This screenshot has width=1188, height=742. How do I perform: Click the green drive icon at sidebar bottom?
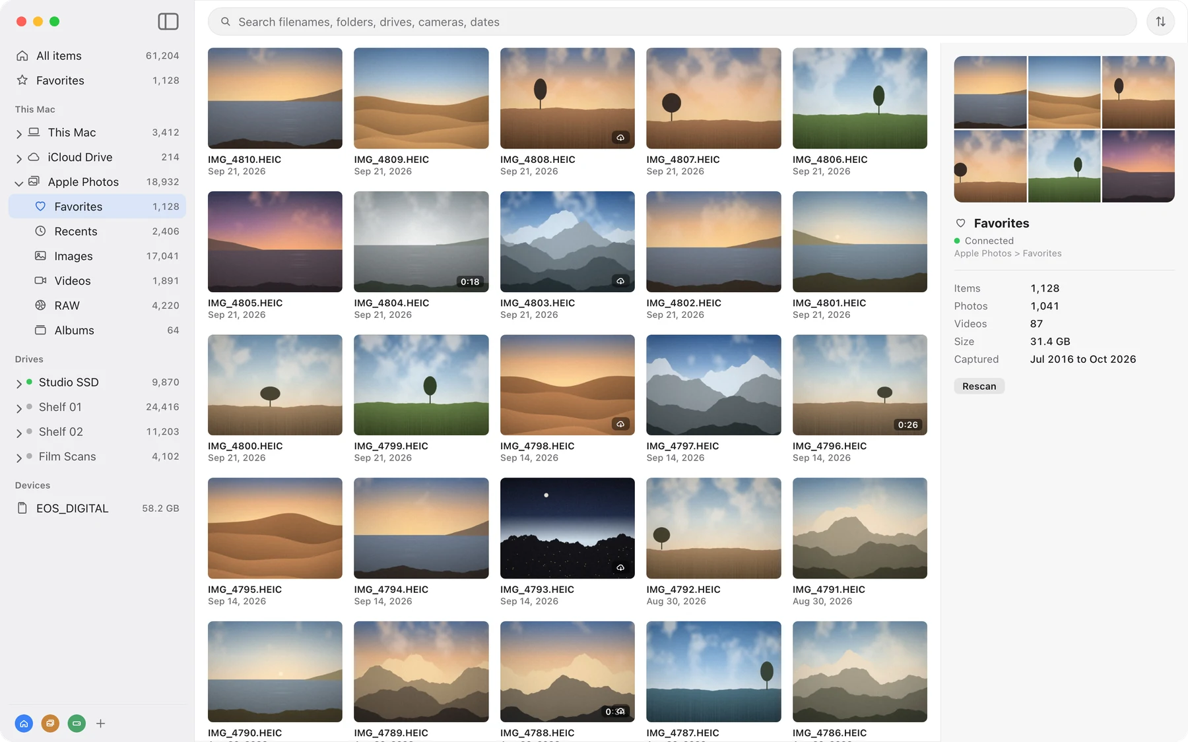77,724
